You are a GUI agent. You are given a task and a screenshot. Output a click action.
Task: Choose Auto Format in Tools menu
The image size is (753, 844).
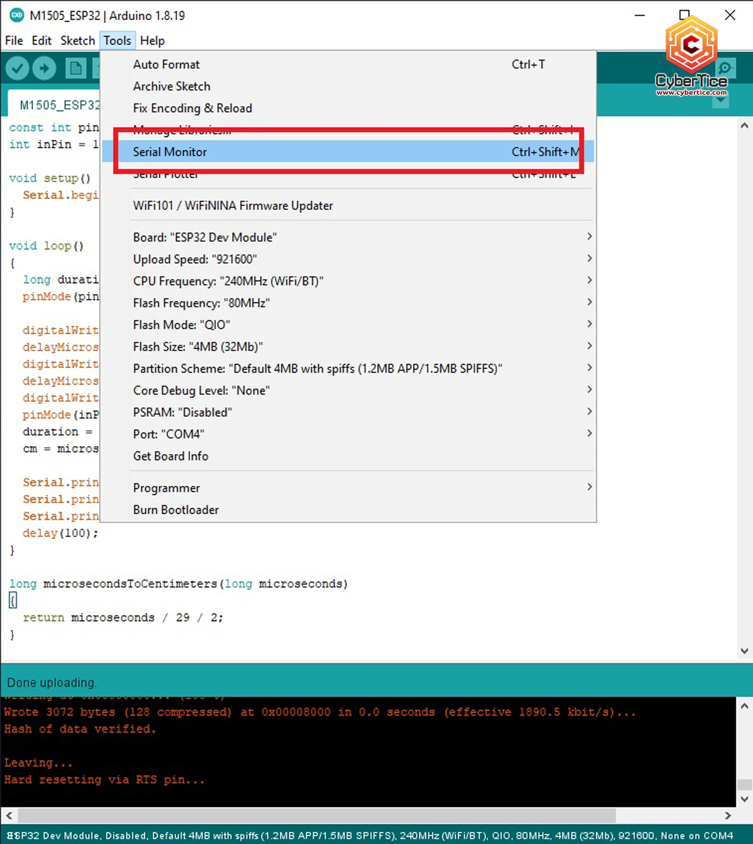(166, 65)
